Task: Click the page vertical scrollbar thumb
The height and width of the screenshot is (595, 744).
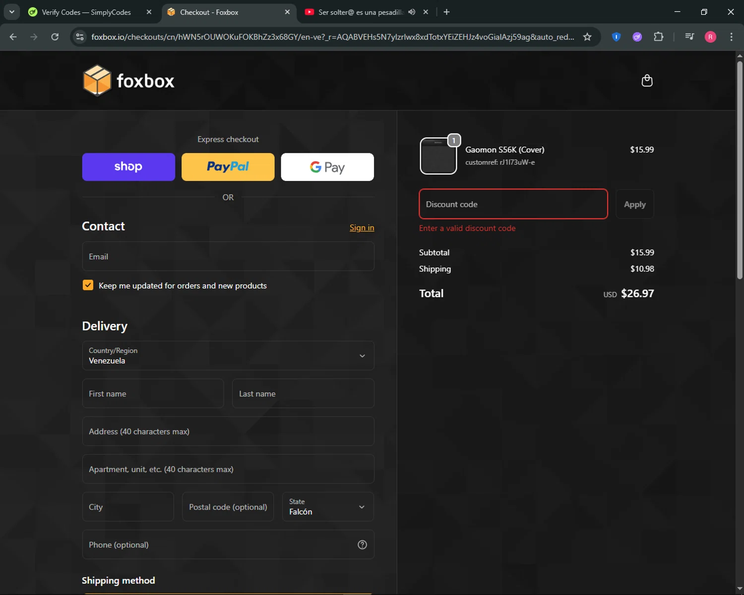Action: 740,170
